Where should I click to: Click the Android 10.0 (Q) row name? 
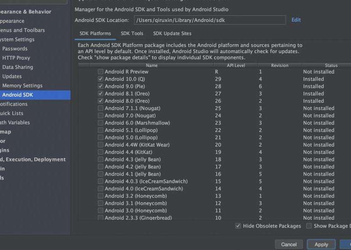tap(125, 79)
